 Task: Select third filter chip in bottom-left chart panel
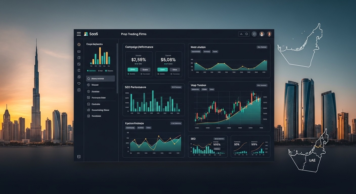click(x=148, y=128)
